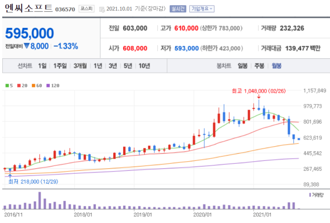Image resolution: width=330 pixels, height=223 pixels.
Task: Click the 전일 value 603,000
Action: click(135, 28)
